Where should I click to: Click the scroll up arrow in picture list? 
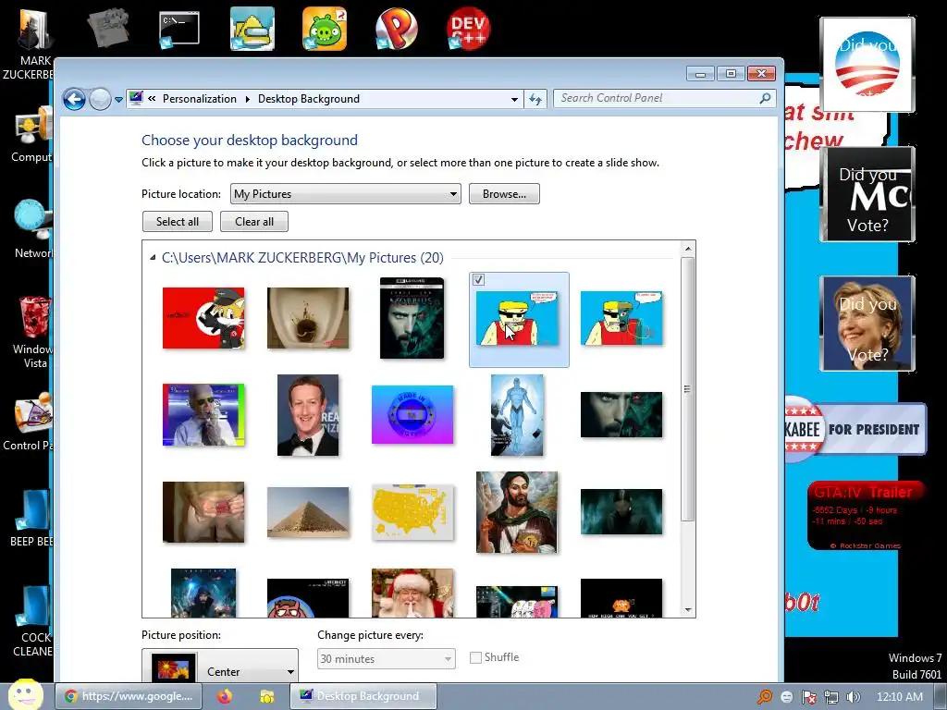(688, 248)
